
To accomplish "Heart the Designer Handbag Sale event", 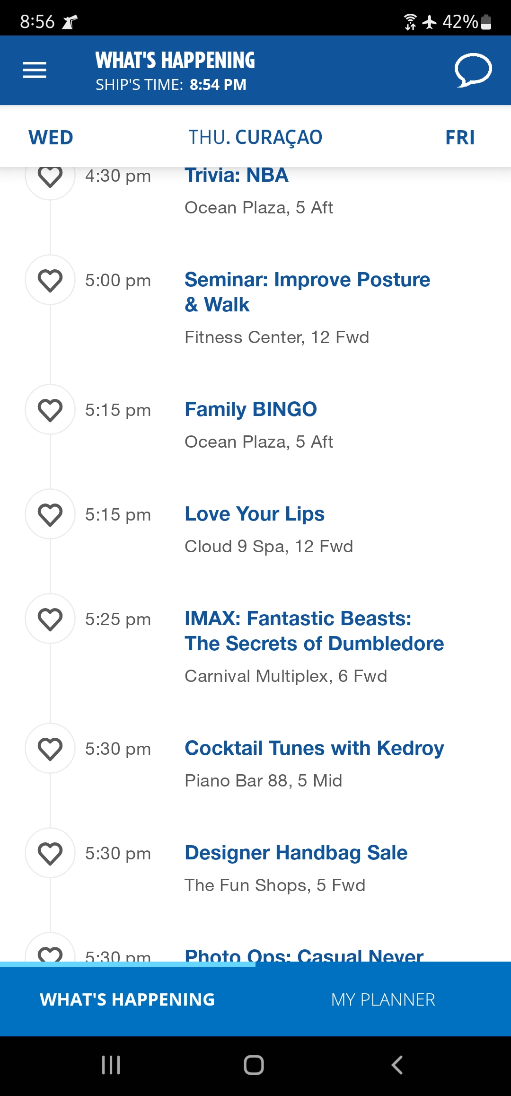I will (50, 853).
